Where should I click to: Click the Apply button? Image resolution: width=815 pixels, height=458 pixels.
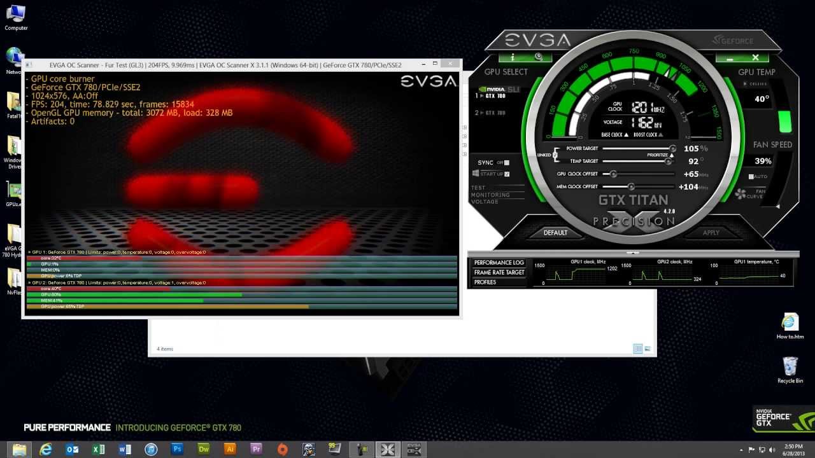tap(711, 233)
